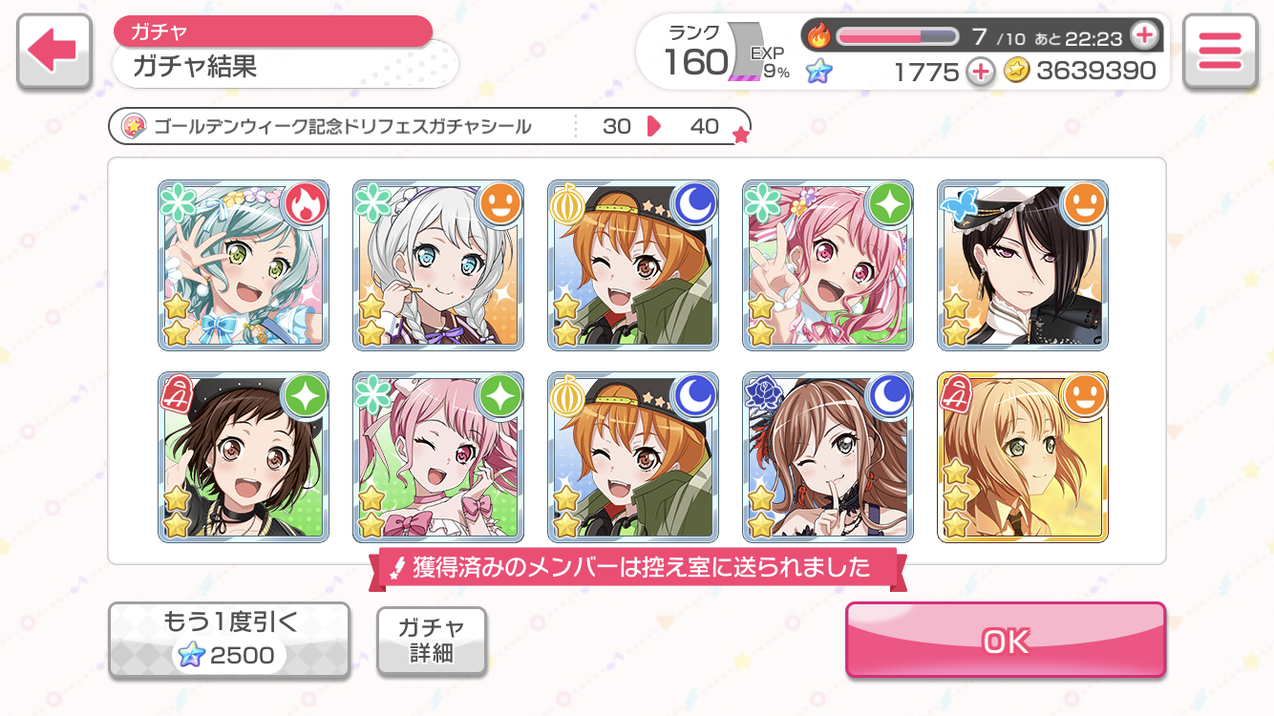
Task: Open the silver-haired braided girl card
Action: coord(438,265)
